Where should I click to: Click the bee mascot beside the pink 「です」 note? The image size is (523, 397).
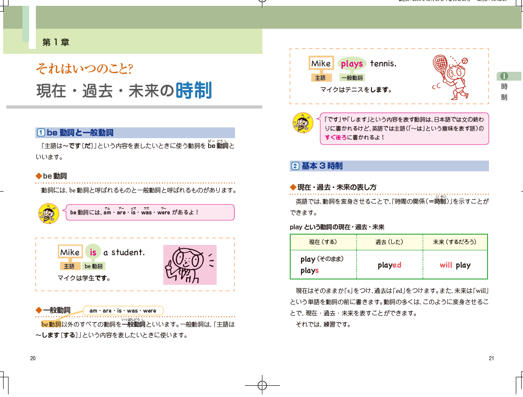[x=302, y=122]
